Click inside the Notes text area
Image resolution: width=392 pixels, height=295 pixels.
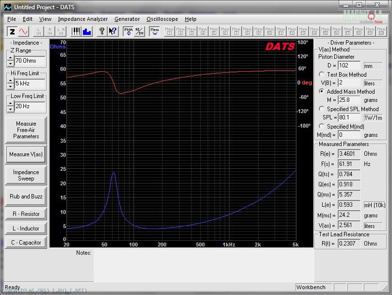pyautogui.click(x=204, y=265)
